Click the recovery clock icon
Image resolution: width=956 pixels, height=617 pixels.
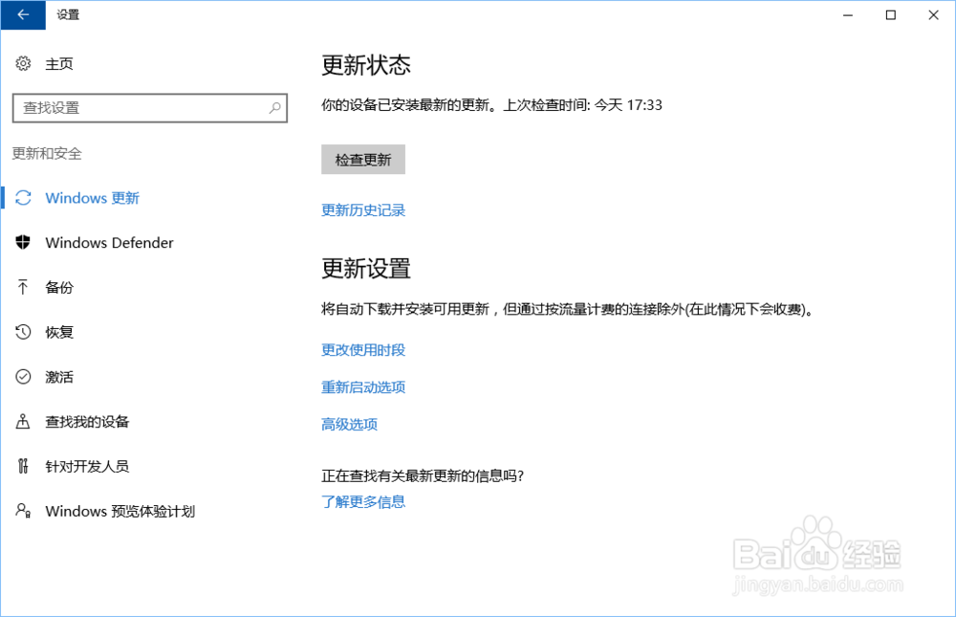point(23,332)
